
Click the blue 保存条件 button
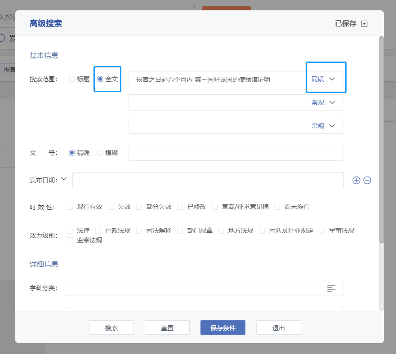pyautogui.click(x=223, y=328)
